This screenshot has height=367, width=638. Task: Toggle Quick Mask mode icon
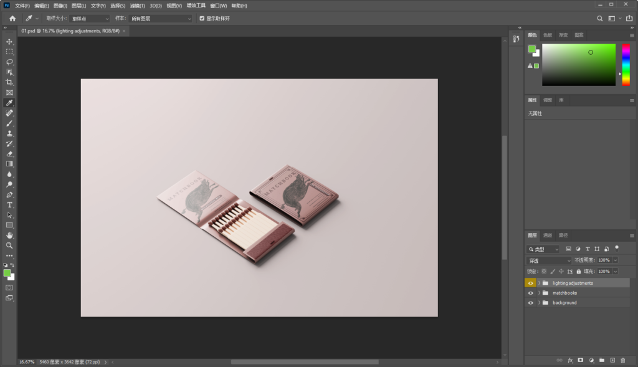point(9,288)
